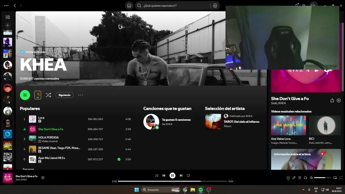Open the Browse icon in the search bar
The image size is (345, 194).
(215, 5)
